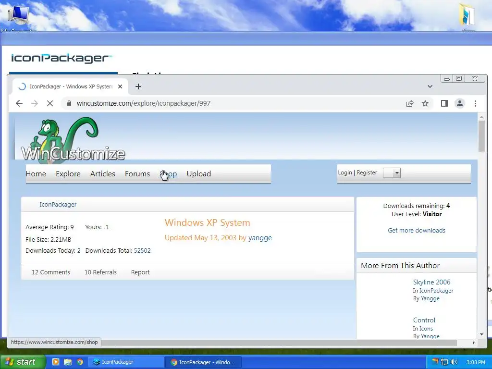The image size is (492, 369).
Task: Open the Chrome three-dot menu
Action: 475,103
